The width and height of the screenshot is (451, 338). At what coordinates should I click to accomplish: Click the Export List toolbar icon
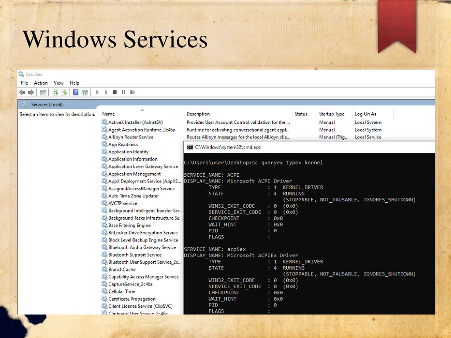tap(64, 93)
